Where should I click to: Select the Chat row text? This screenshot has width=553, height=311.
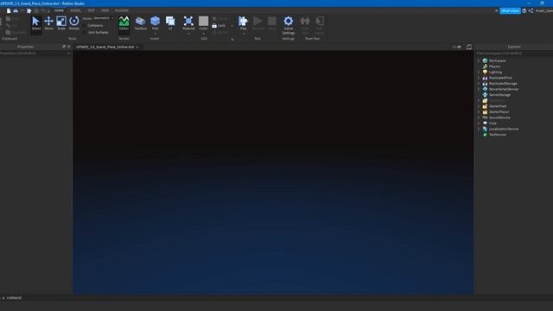pyautogui.click(x=493, y=123)
